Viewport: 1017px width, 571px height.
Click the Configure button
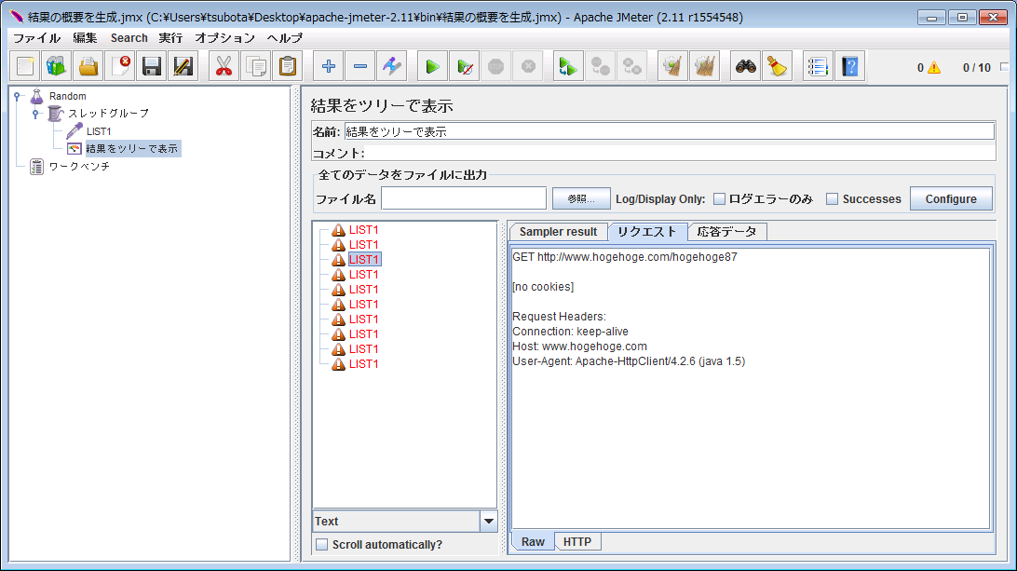[951, 198]
